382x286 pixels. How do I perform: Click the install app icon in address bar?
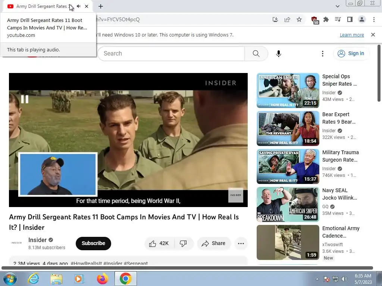(x=275, y=19)
